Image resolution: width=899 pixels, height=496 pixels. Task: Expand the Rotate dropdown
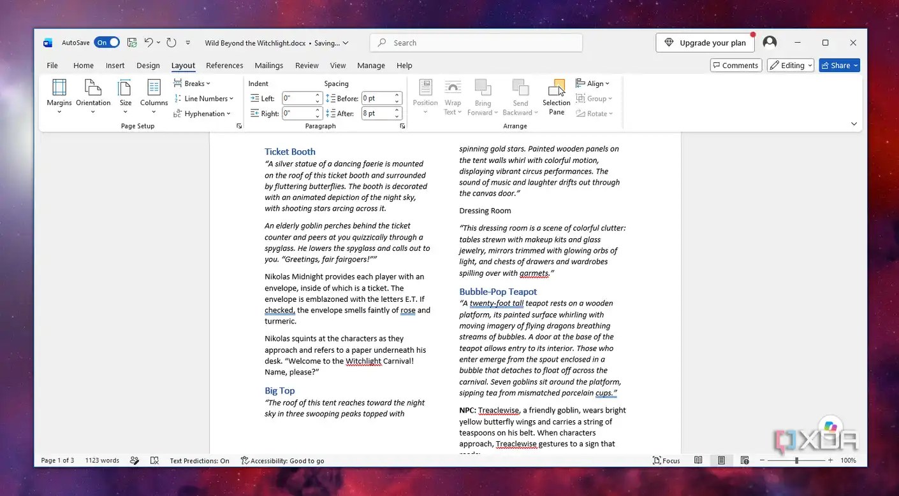tap(594, 114)
